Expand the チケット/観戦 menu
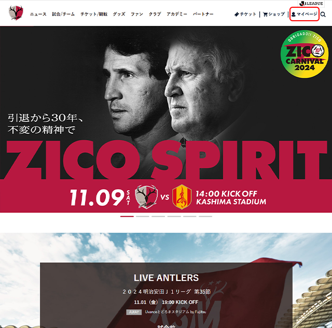 (94, 14)
